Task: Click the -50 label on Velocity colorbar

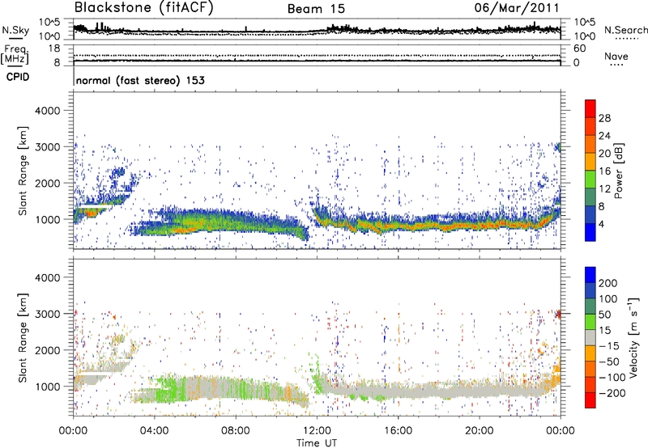Action: click(x=609, y=361)
